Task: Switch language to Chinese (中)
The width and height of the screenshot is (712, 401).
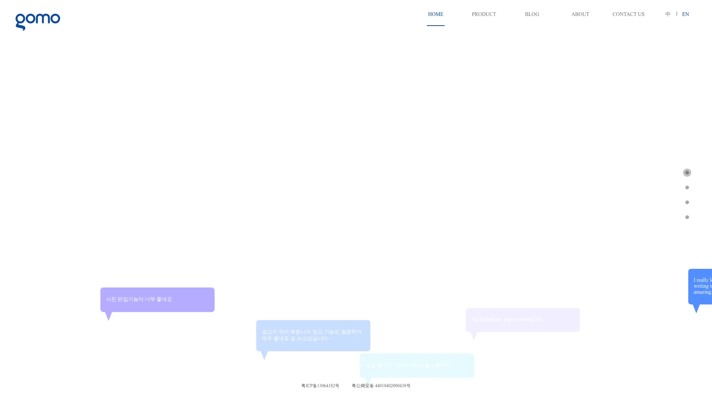Action: [x=667, y=14]
